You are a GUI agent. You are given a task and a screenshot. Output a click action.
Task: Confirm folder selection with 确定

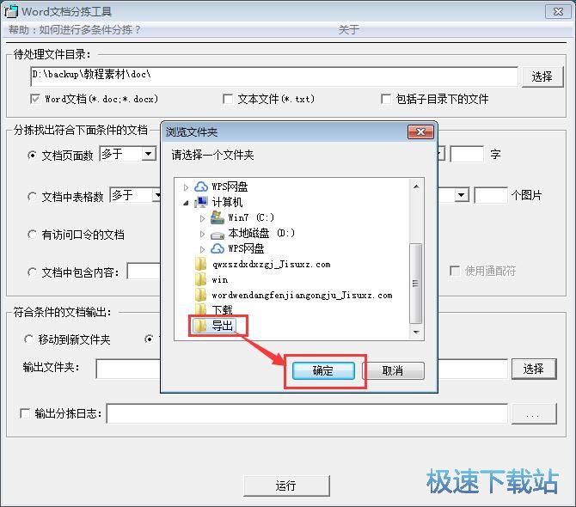point(323,370)
